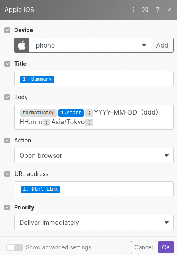Click the 1. Summary variable pill
The image size is (177, 255).
point(37,79)
